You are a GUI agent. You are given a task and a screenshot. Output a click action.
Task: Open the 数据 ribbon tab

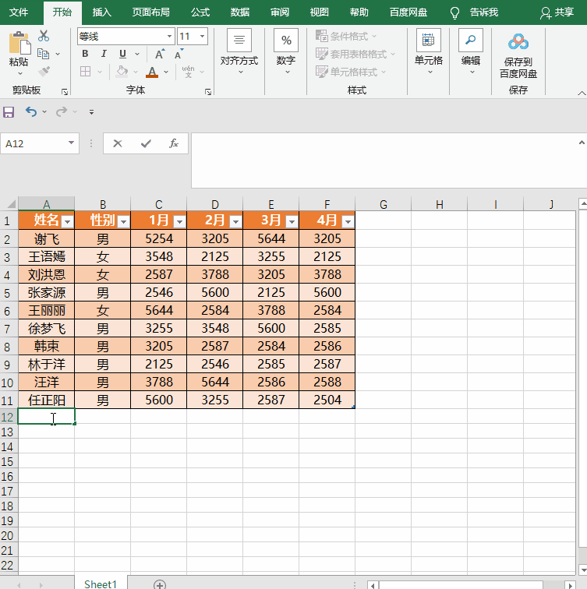pos(240,12)
